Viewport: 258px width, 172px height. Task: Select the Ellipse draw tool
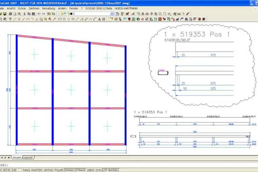pyautogui.click(x=73, y=19)
